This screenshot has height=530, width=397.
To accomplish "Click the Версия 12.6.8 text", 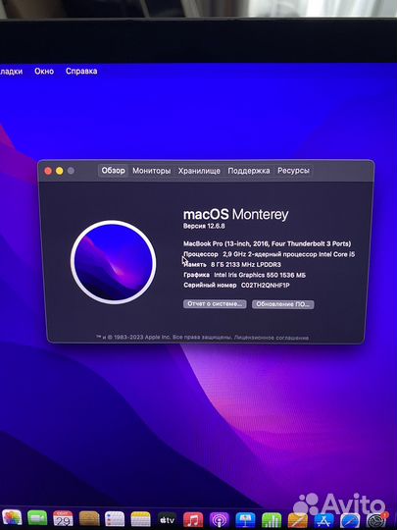I will (204, 226).
